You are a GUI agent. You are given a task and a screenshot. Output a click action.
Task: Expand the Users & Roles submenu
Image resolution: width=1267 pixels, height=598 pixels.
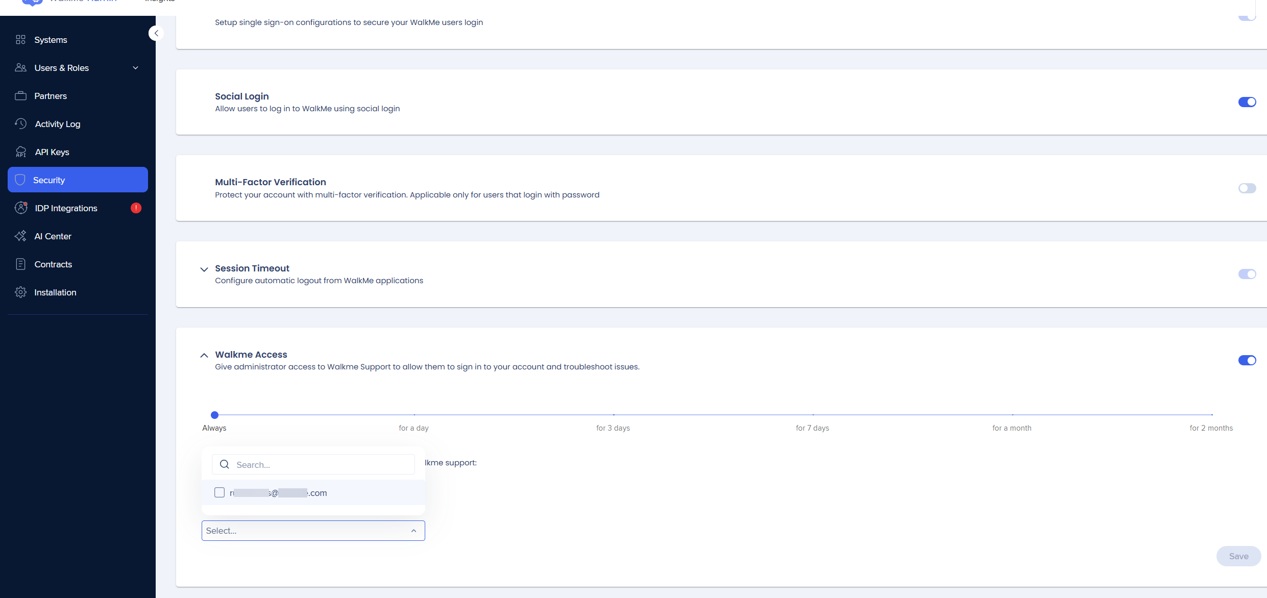tap(136, 68)
